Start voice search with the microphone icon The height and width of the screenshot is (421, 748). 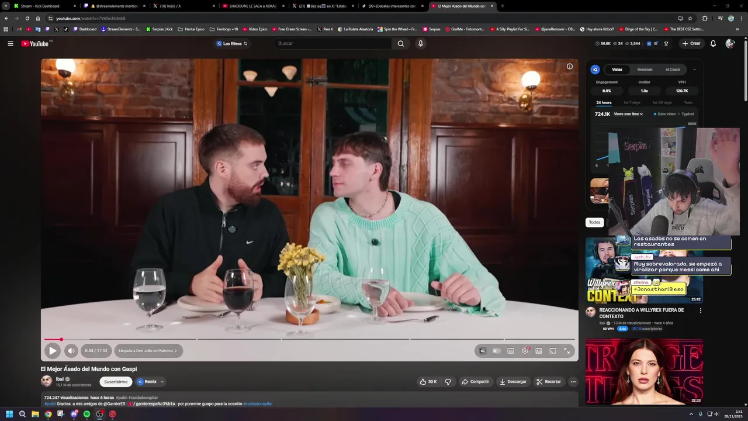(x=420, y=43)
